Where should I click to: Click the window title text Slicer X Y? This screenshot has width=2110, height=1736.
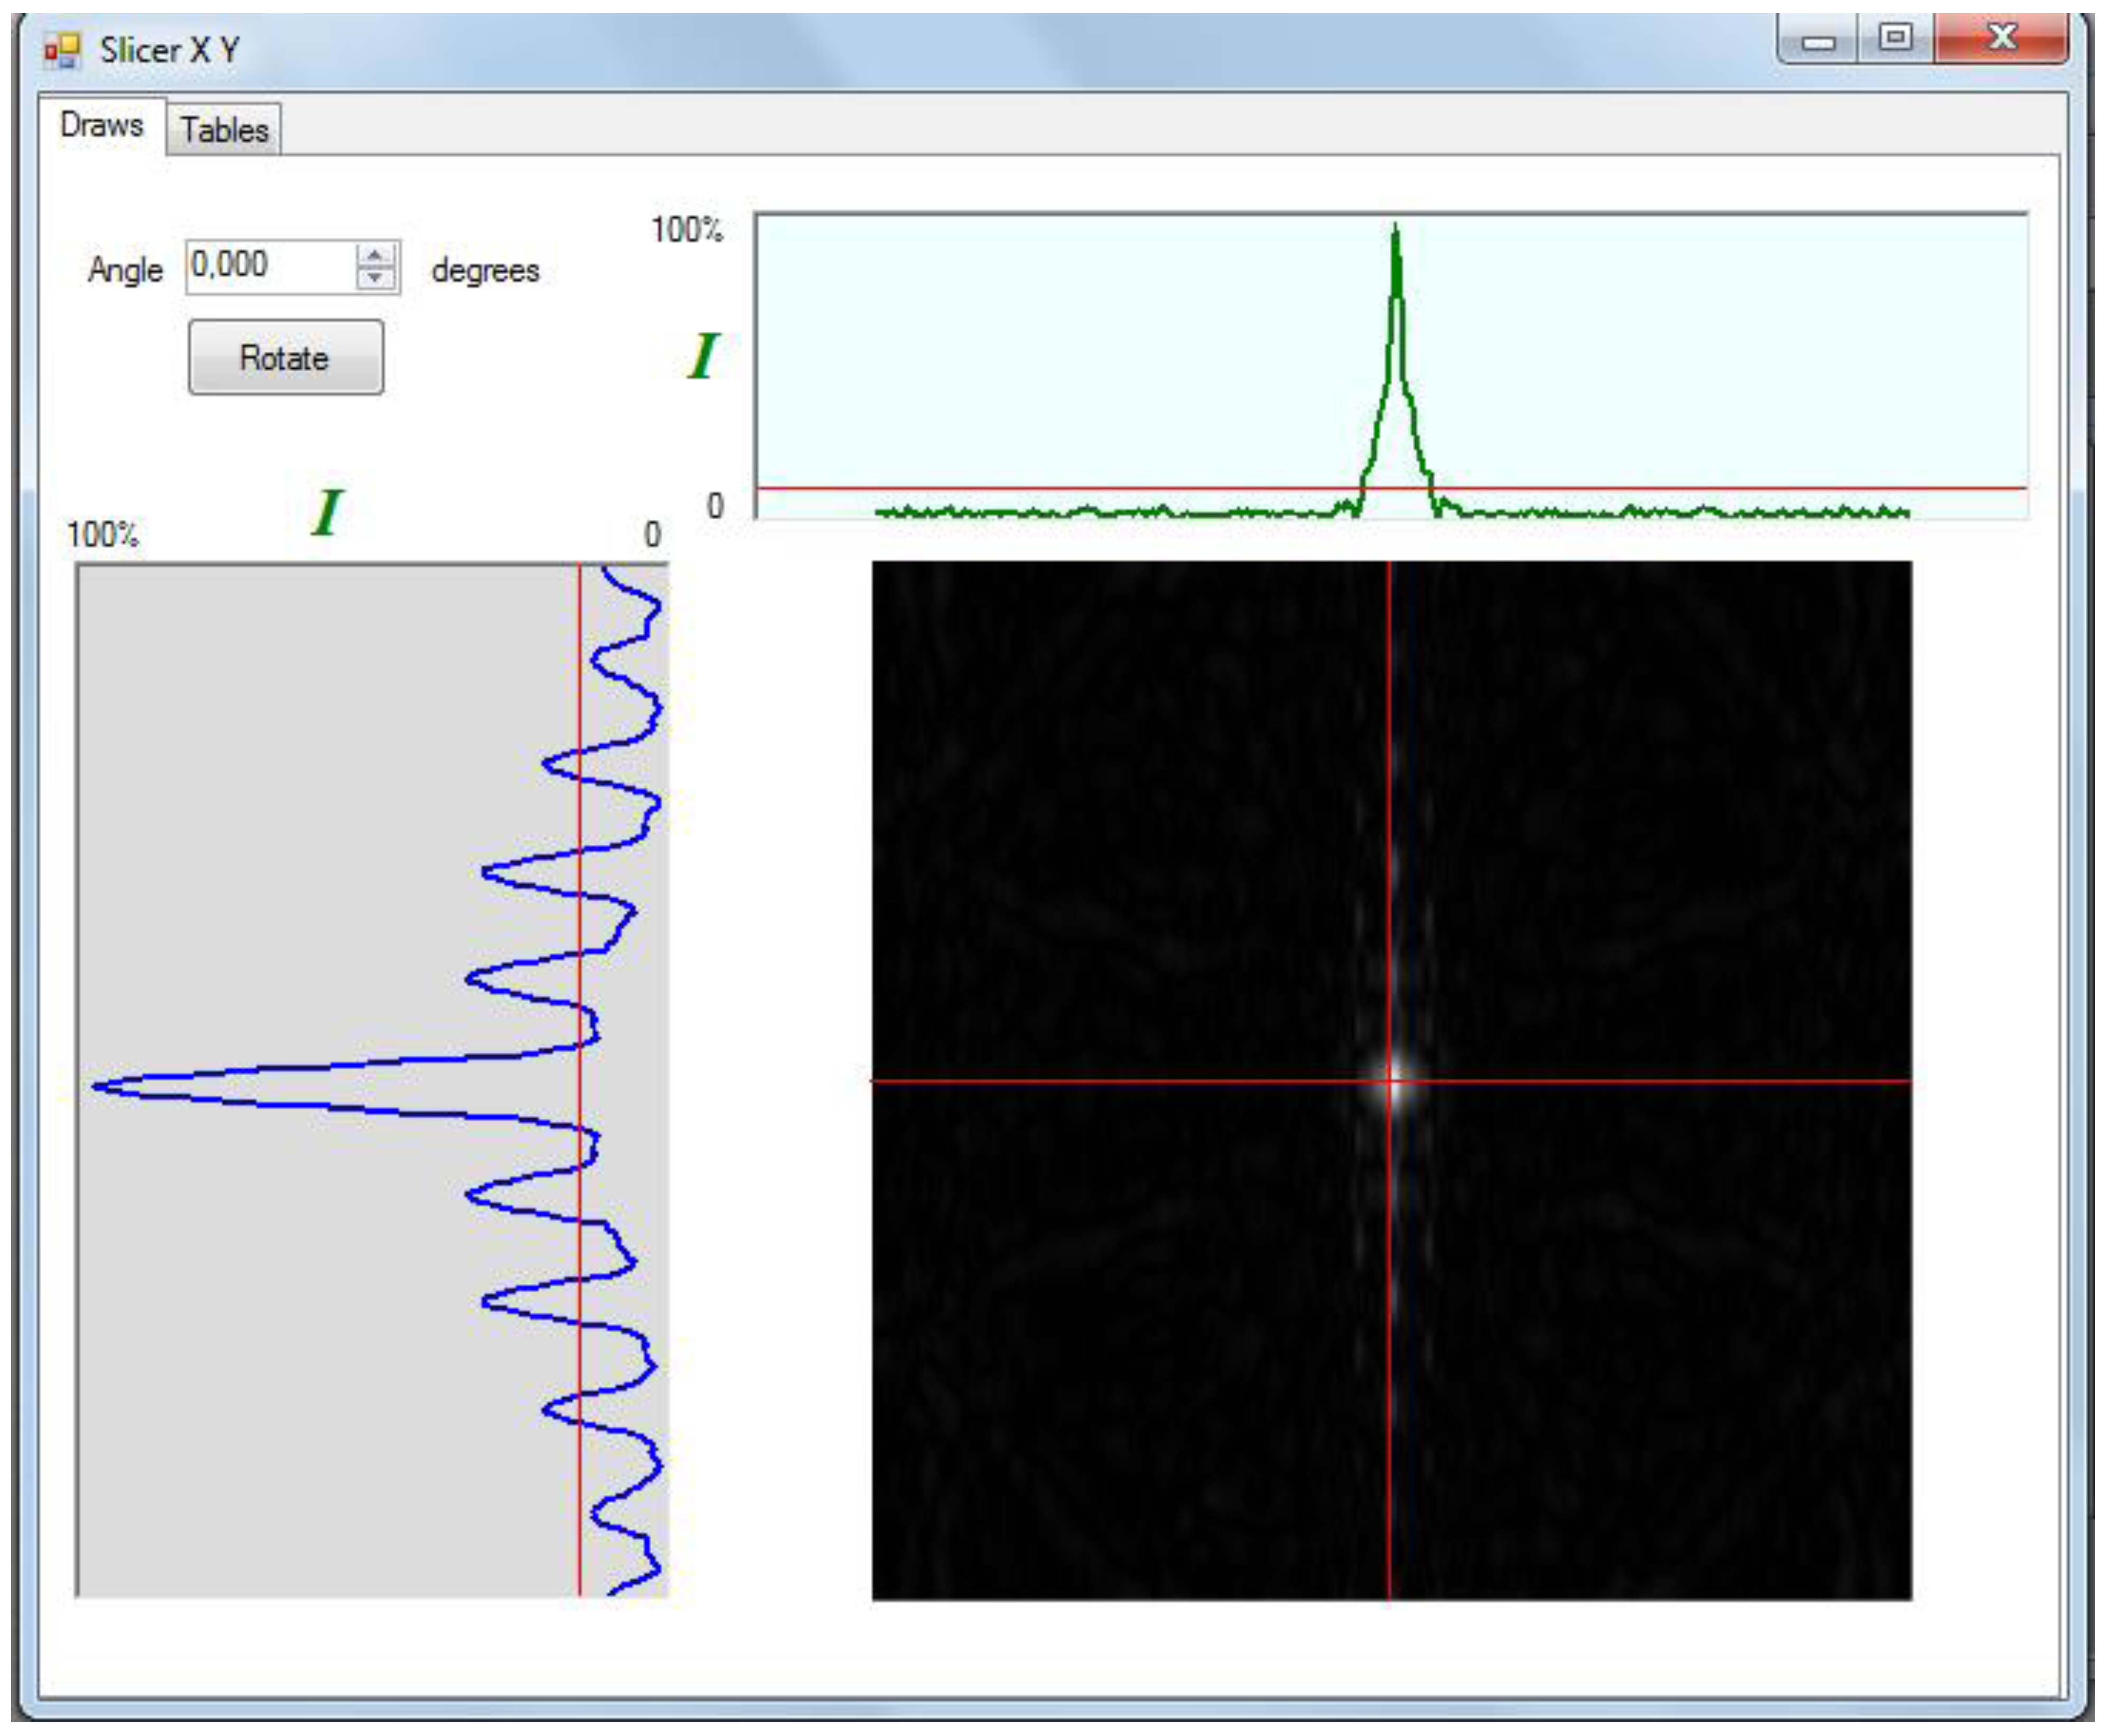(x=169, y=50)
